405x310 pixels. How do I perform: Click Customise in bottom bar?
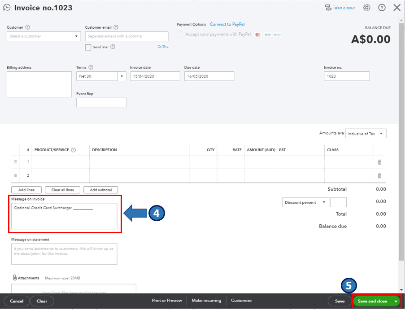point(241,301)
